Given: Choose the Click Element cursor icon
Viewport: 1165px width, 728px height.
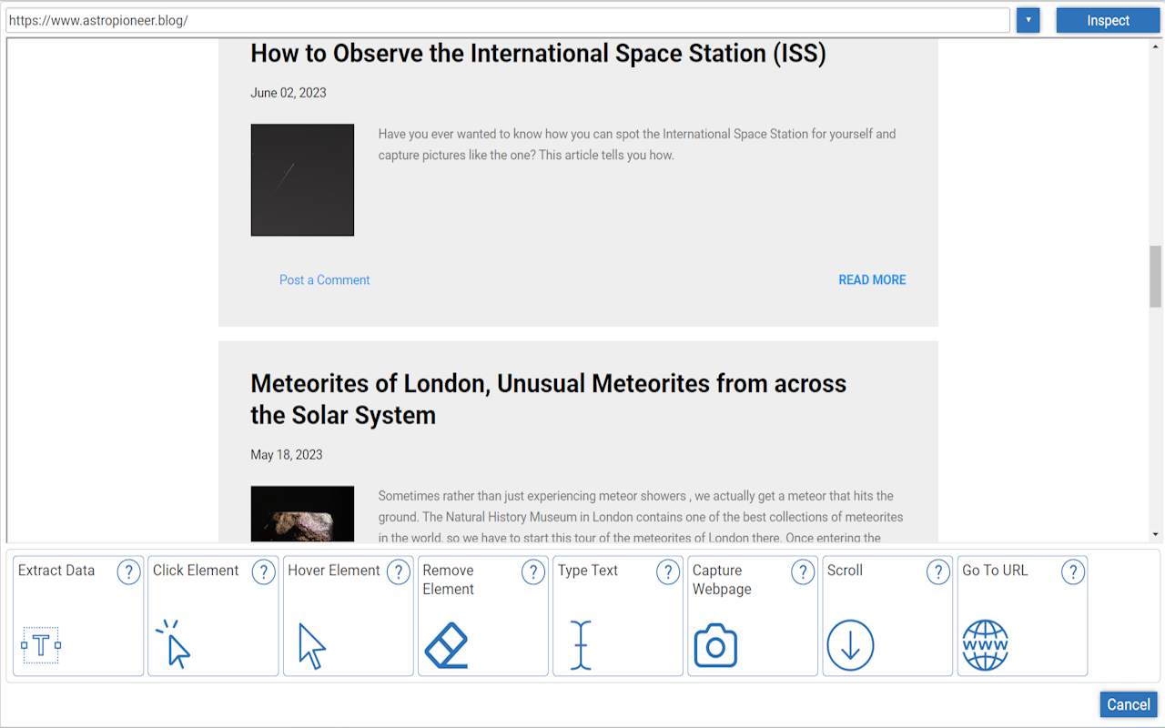Looking at the screenshot, I should point(174,644).
